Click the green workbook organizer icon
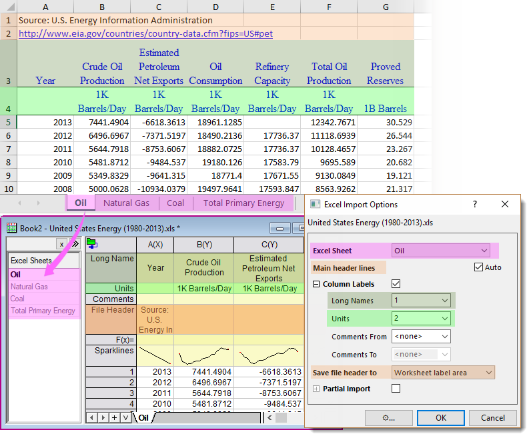 [x=92, y=243]
